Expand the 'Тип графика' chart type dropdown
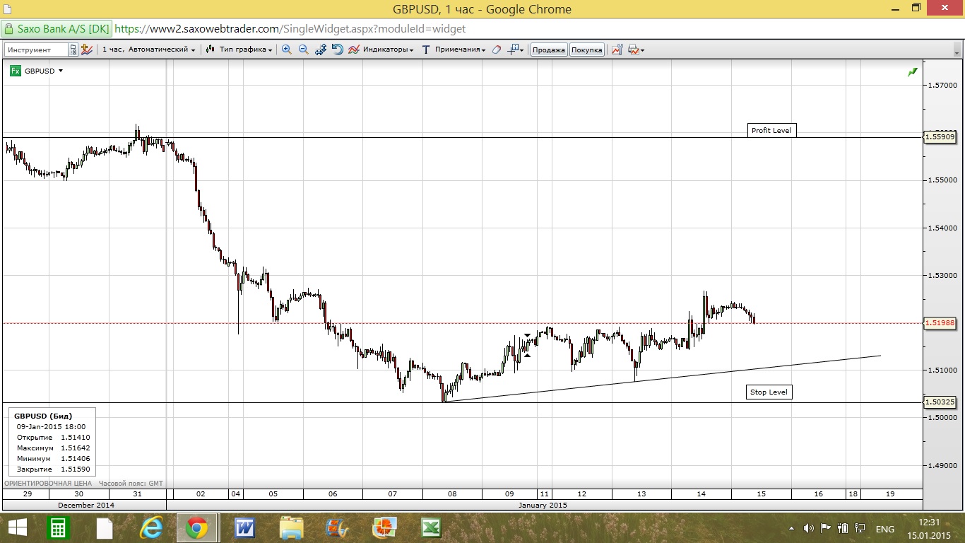 [x=239, y=49]
